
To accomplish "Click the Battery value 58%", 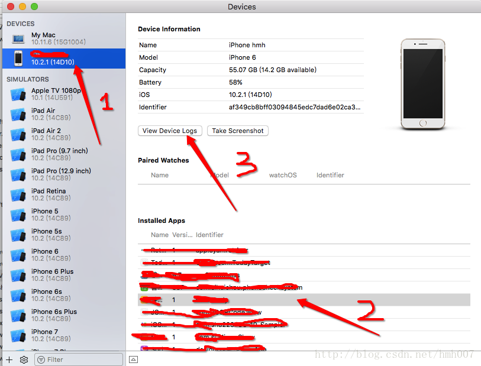I will (235, 82).
